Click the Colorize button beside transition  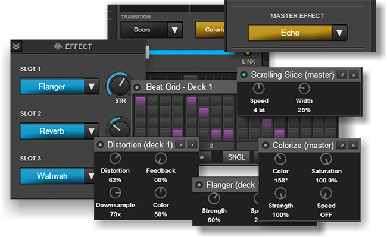pyautogui.click(x=210, y=30)
